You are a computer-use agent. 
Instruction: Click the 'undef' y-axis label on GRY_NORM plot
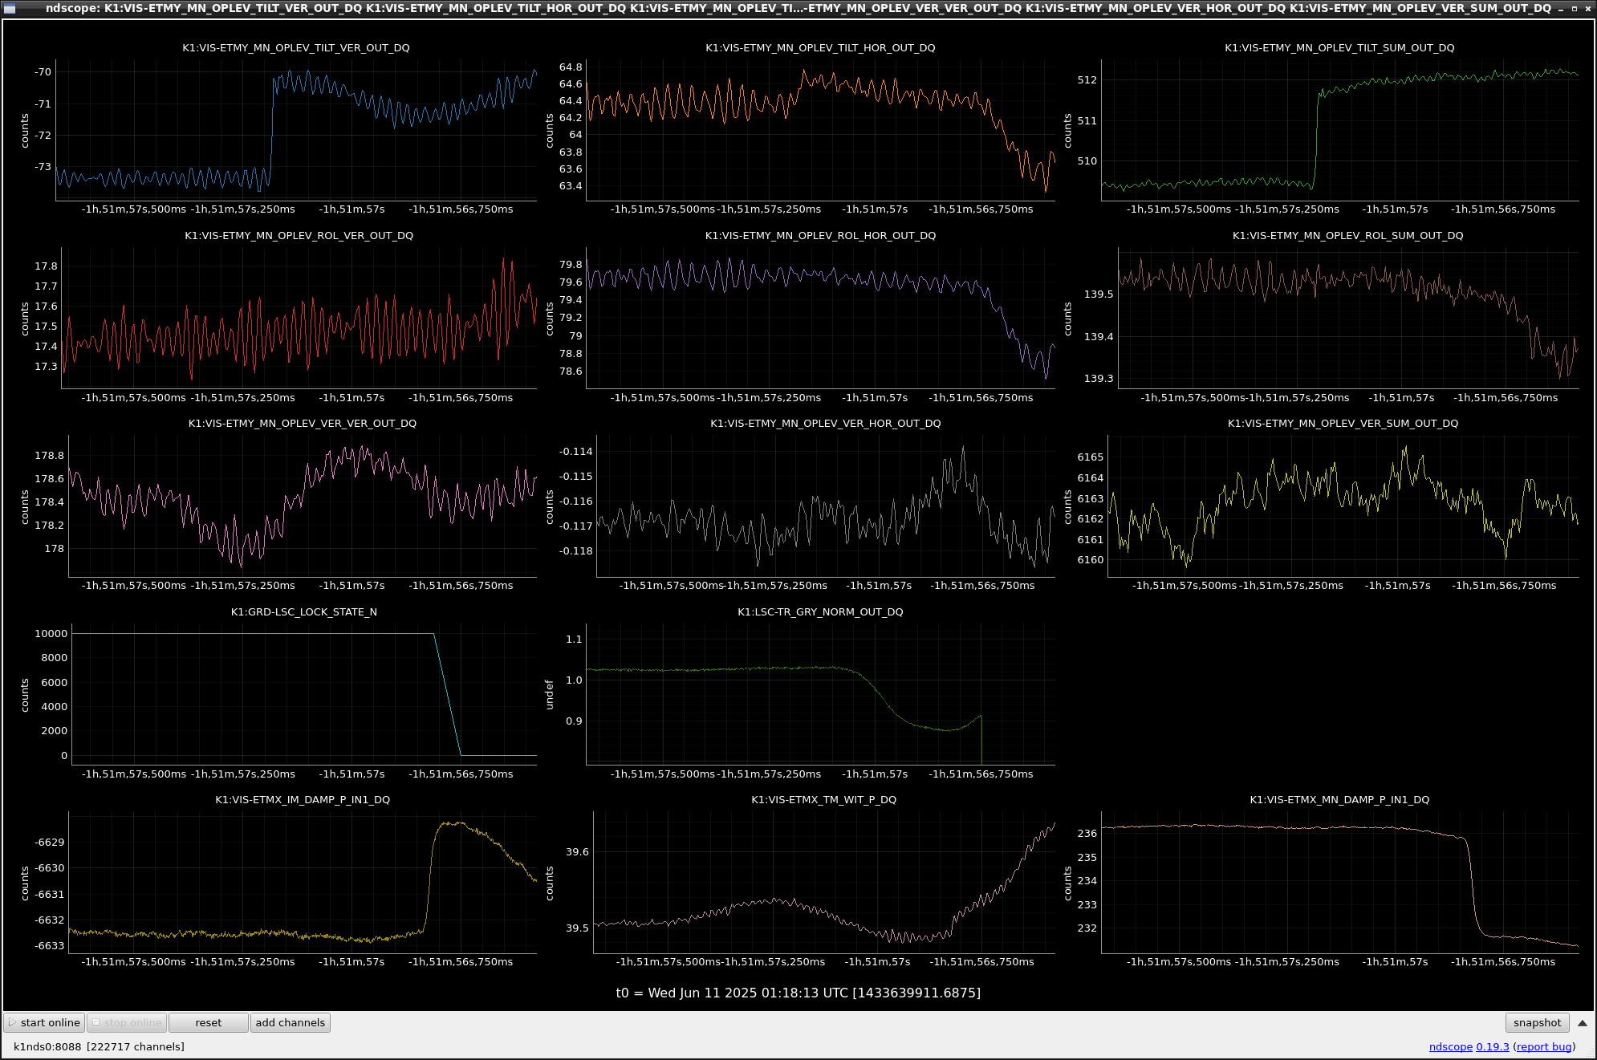(x=549, y=694)
